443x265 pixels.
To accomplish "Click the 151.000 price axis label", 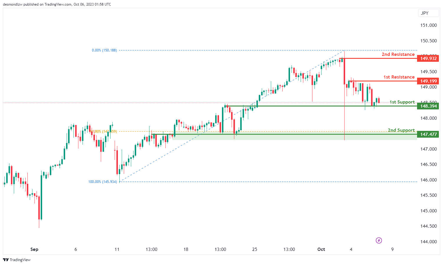I will tap(428, 25).
